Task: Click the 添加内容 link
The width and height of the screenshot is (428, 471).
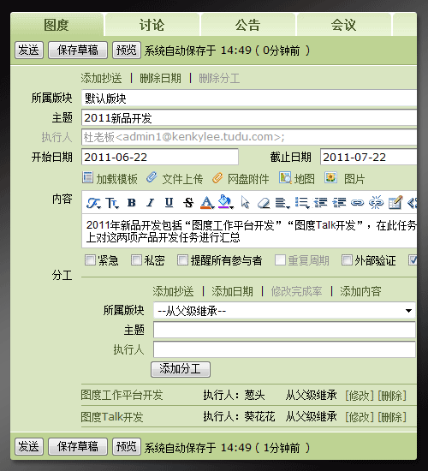Action: (360, 291)
